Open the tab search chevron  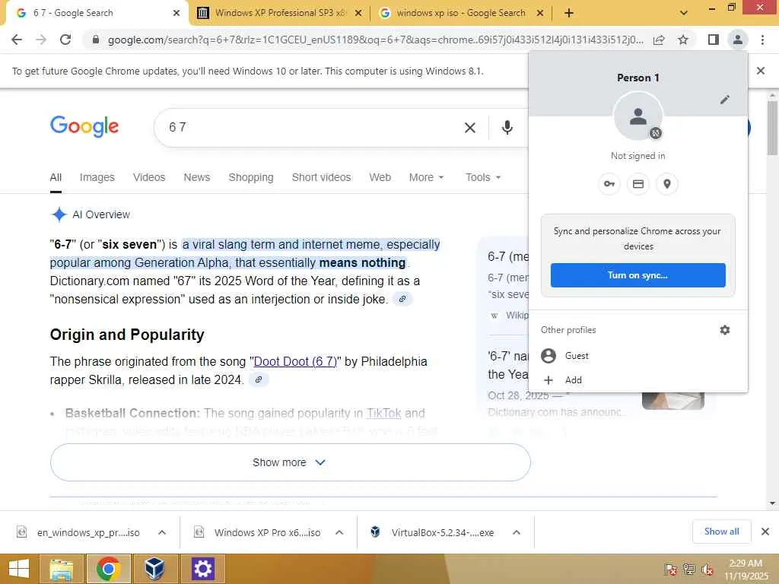[684, 13]
